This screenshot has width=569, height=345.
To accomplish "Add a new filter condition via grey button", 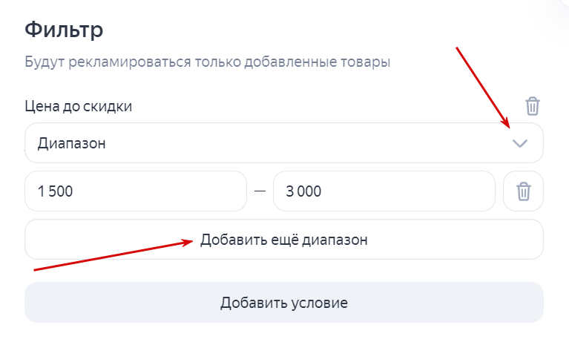I will click(x=284, y=303).
